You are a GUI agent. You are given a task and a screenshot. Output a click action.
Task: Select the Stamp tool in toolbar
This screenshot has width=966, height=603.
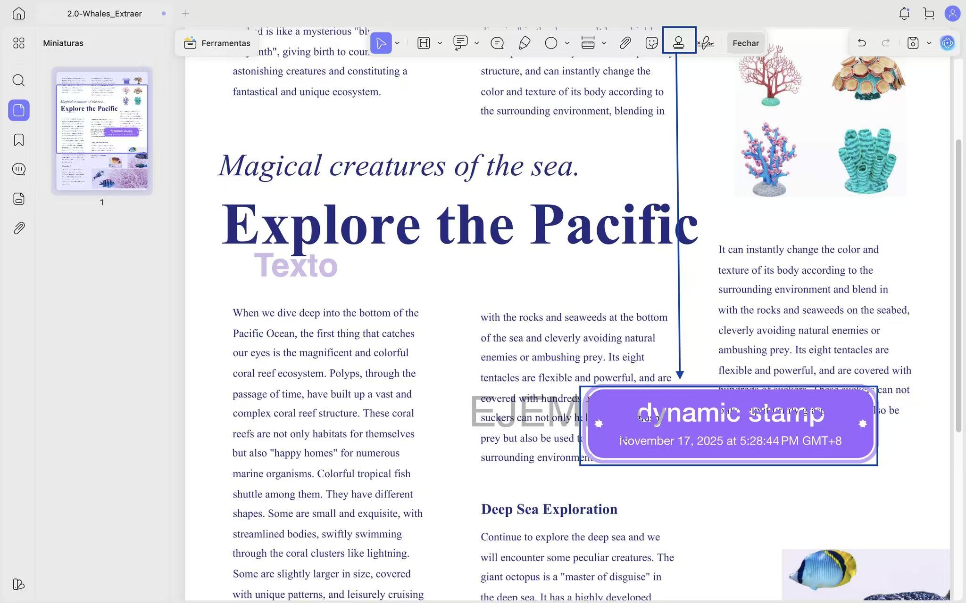(678, 43)
